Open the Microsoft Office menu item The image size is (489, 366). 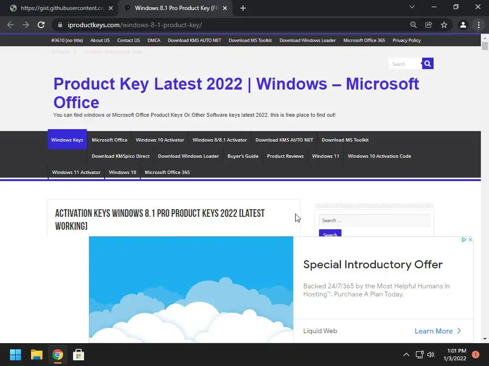coord(109,140)
